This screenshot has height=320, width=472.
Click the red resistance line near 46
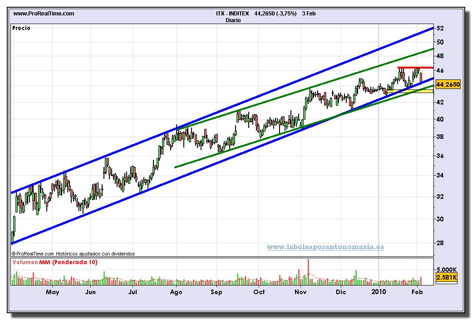tap(415, 68)
